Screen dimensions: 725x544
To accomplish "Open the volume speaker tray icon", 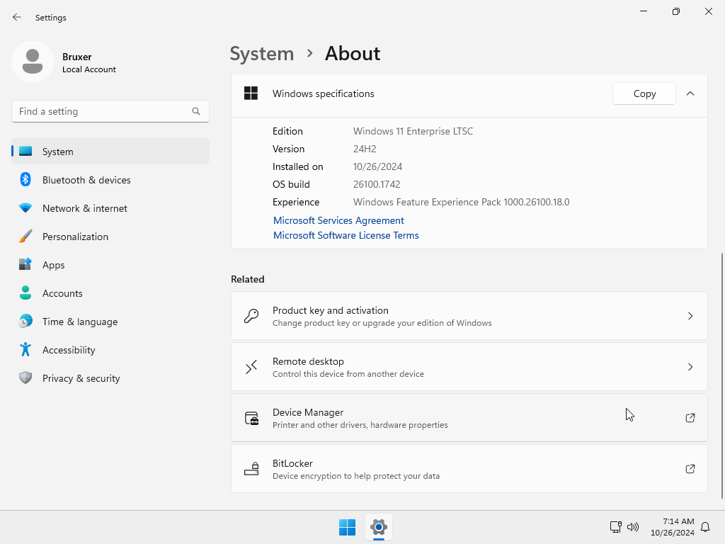I will click(633, 527).
